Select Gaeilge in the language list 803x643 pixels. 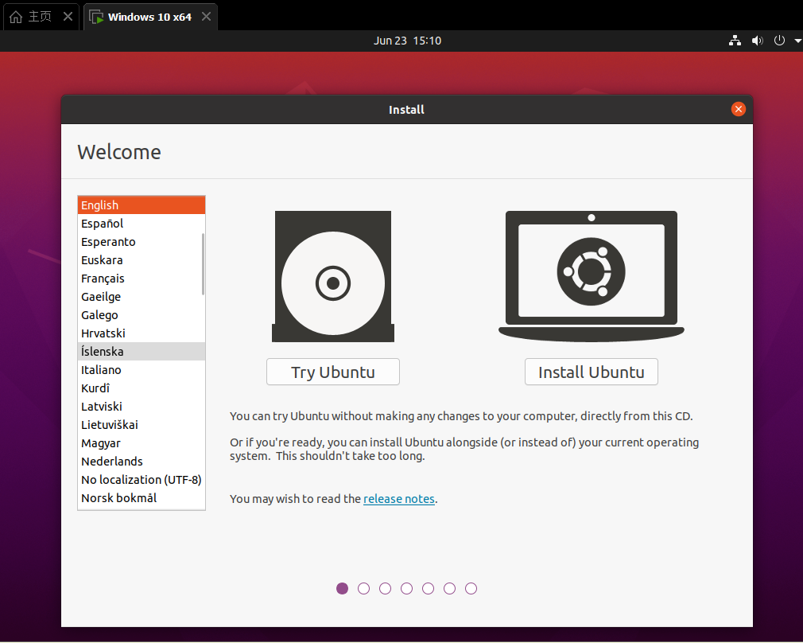[140, 297]
